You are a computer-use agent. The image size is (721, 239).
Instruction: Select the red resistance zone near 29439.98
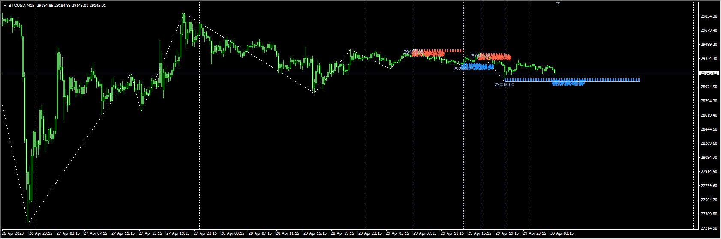pyautogui.click(x=438, y=51)
